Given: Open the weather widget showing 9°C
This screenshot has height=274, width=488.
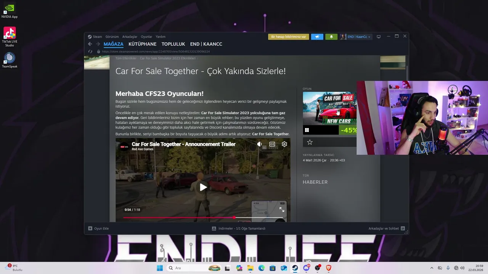Looking at the screenshot, I should point(14,268).
